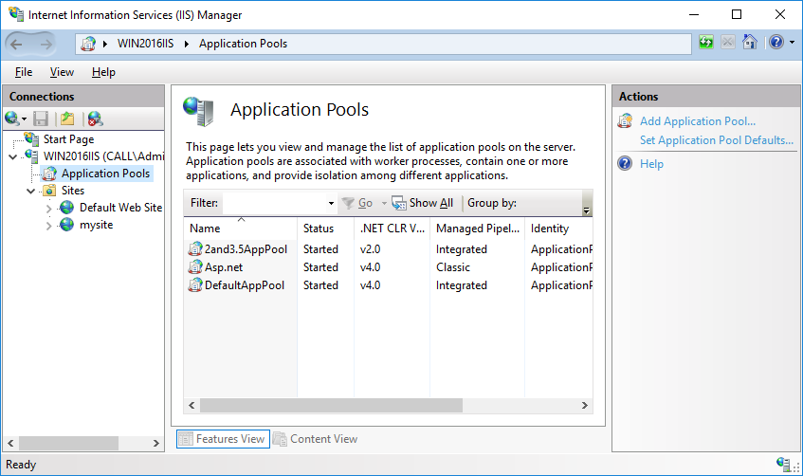Open the blue Help question icon
The height and width of the screenshot is (476, 803).
click(x=776, y=42)
